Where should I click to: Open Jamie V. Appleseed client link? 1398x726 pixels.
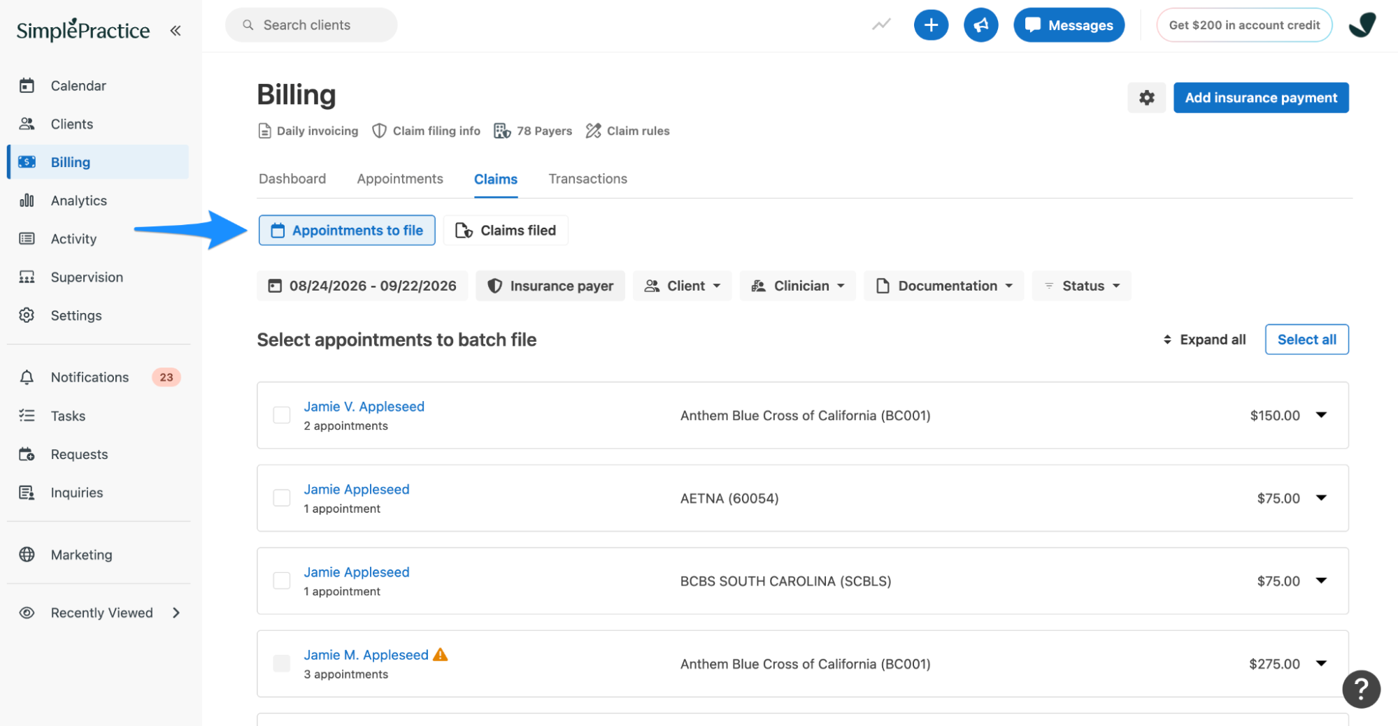364,407
